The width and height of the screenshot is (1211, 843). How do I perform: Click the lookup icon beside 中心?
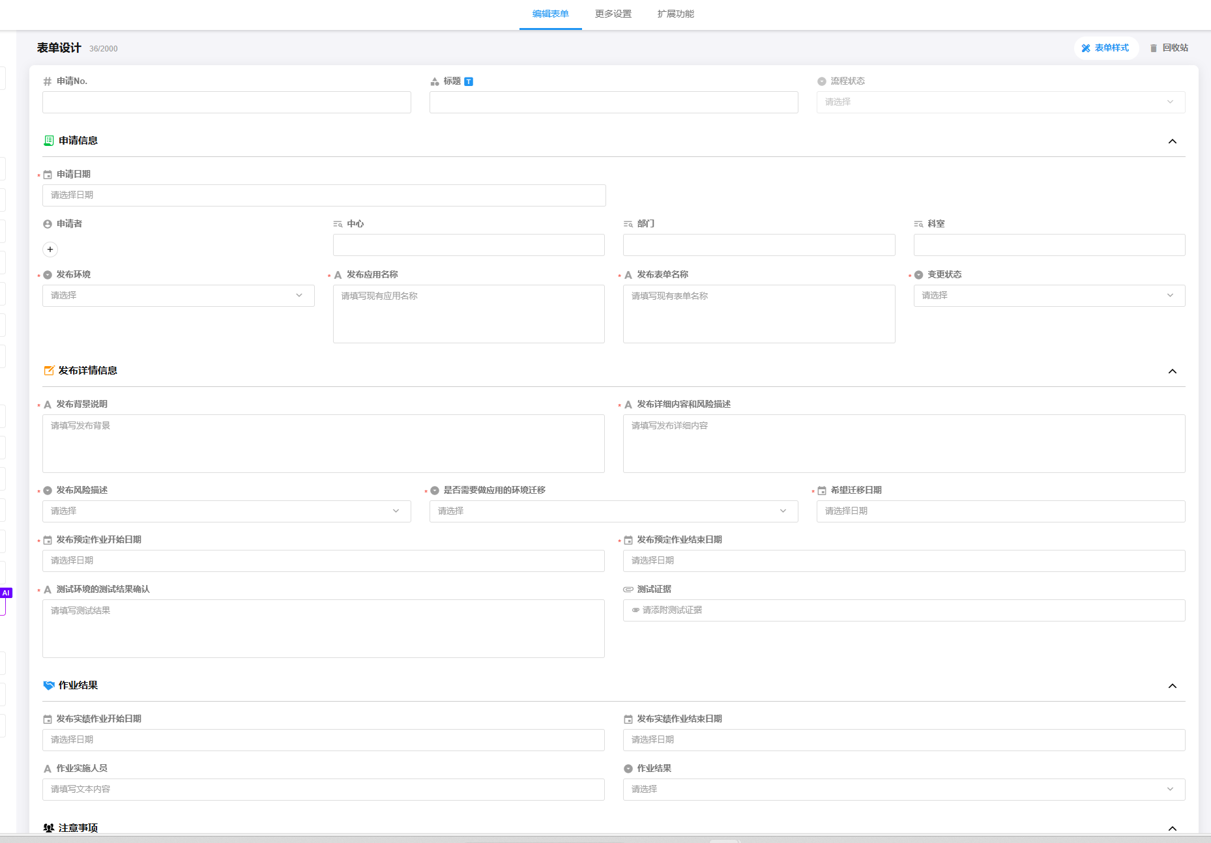point(338,224)
